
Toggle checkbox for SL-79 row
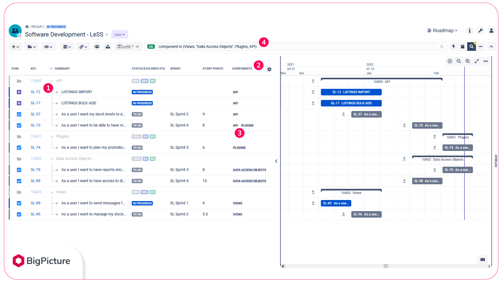click(x=19, y=170)
